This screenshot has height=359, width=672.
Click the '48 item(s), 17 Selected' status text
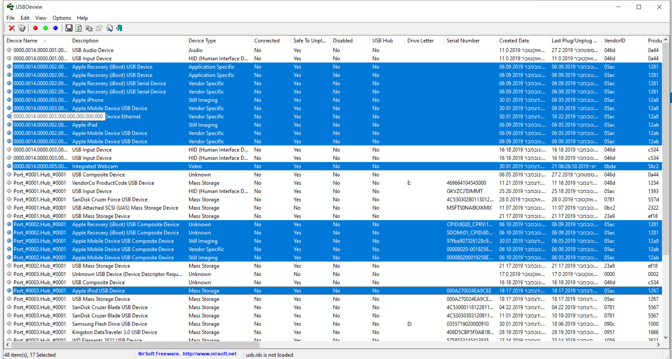(x=30, y=355)
